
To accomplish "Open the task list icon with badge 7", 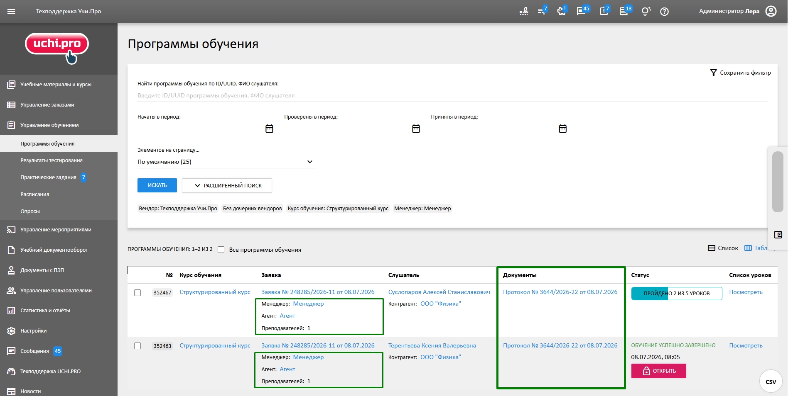I will tap(542, 11).
